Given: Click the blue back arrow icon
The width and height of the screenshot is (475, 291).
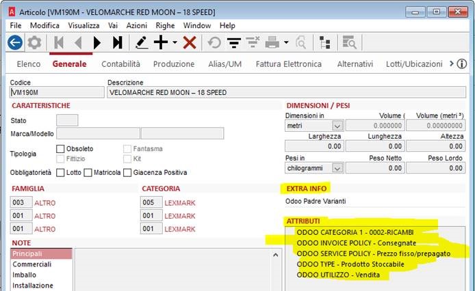Looking at the screenshot, I should [14, 42].
